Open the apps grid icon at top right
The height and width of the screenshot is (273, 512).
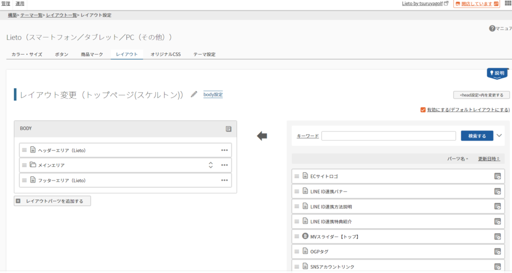pos(507,4)
